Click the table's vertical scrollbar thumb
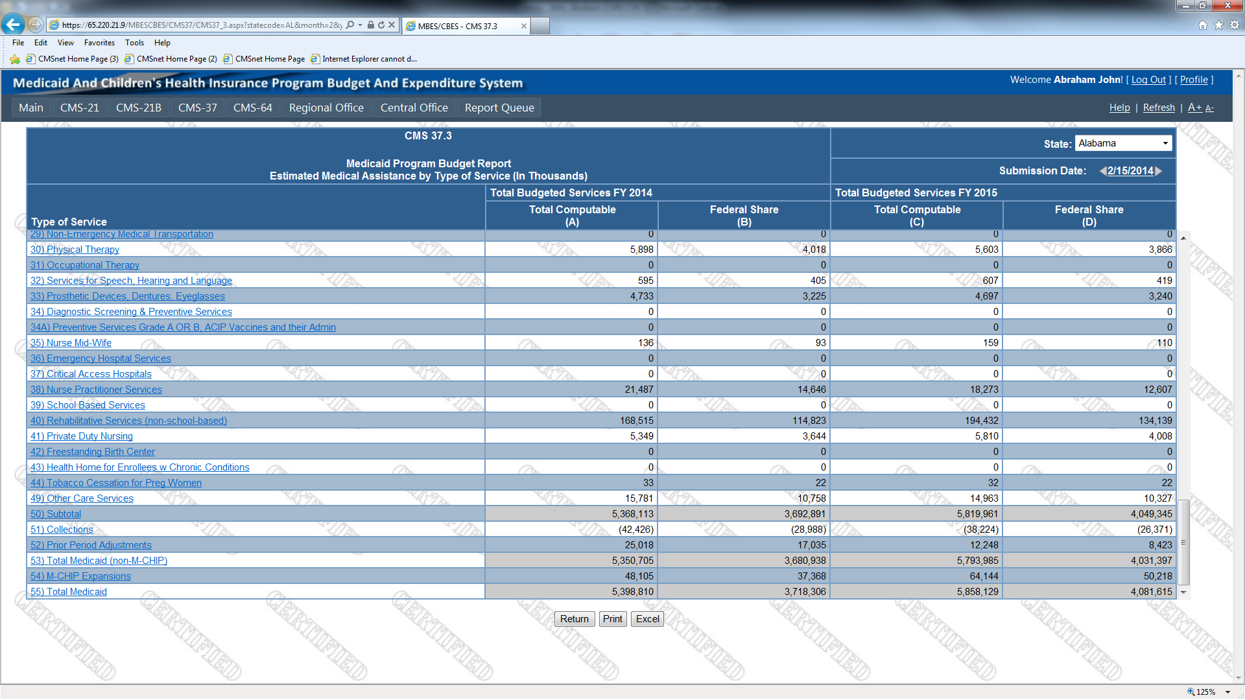The width and height of the screenshot is (1245, 700). click(1183, 542)
